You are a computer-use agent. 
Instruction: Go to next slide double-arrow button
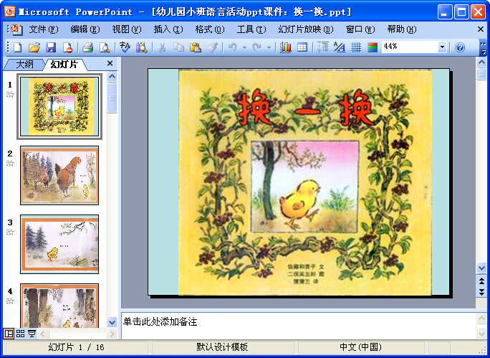tap(481, 292)
